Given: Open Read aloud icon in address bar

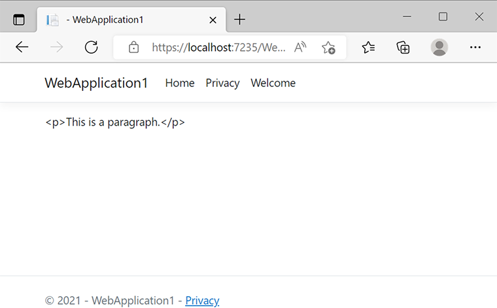Looking at the screenshot, I should point(300,47).
